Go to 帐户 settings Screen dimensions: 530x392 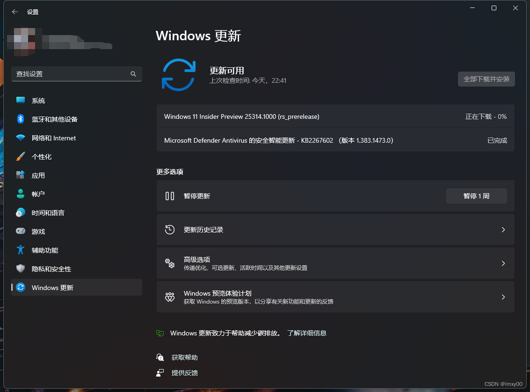tap(77, 194)
